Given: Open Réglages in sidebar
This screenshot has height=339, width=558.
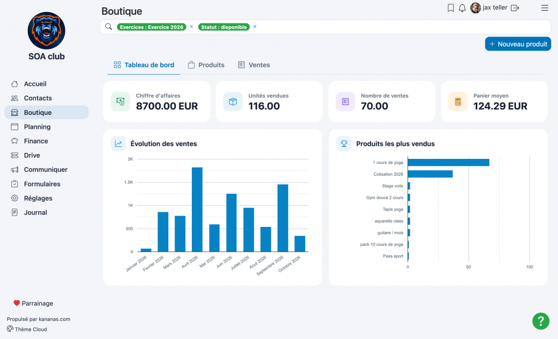Looking at the screenshot, I should (x=46, y=198).
